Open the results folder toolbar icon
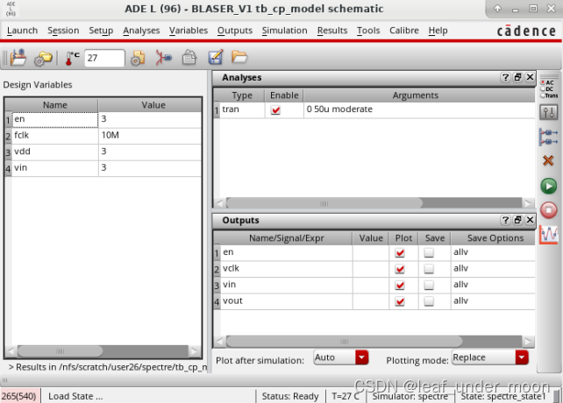563x403 pixels. (x=239, y=57)
